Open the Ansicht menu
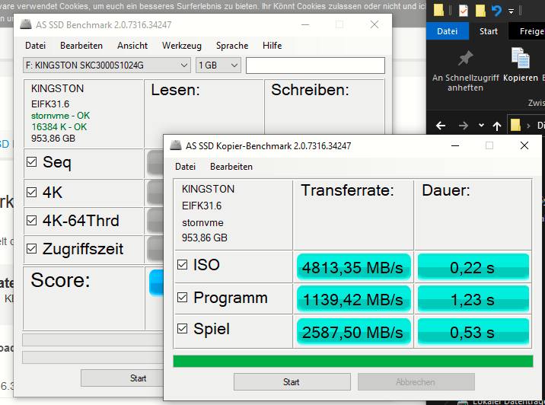The height and width of the screenshot is (405, 545). 132,46
